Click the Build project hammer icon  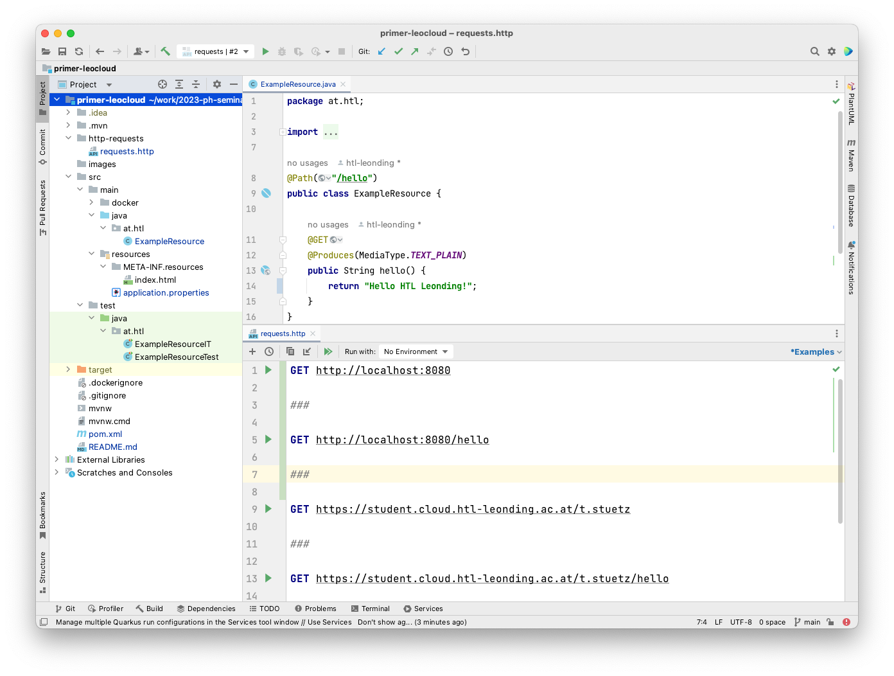point(166,51)
